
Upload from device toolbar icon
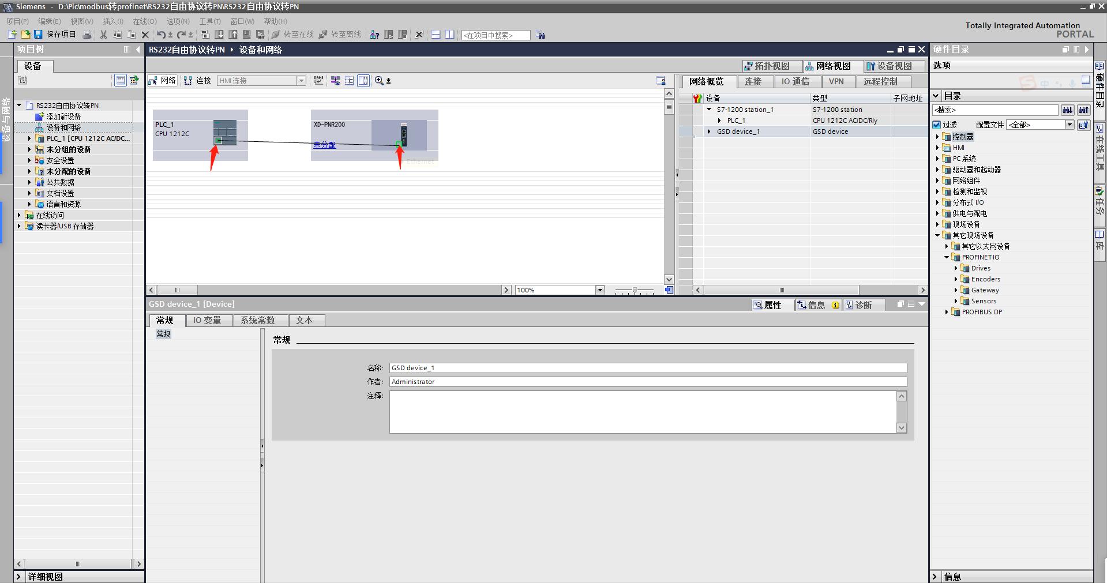(x=233, y=35)
